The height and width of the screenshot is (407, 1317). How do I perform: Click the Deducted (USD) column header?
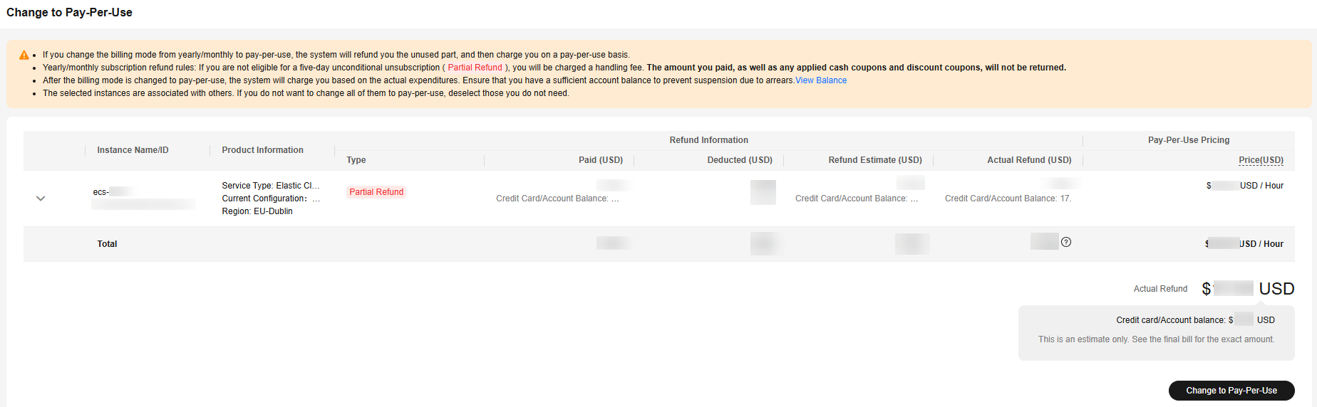[740, 160]
